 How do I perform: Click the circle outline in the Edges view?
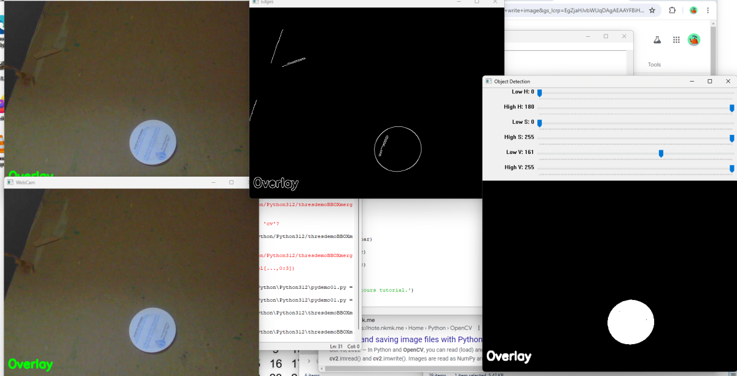pos(398,150)
